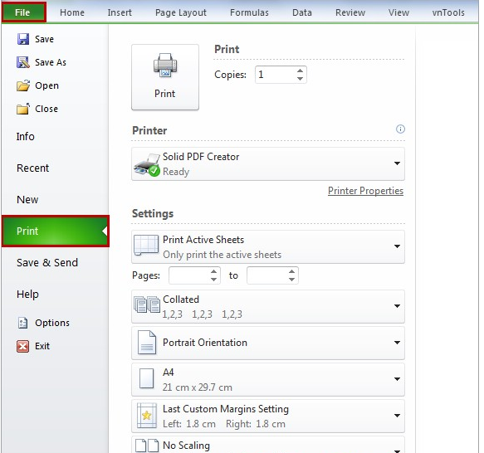Click the Open folder icon
This screenshot has width=484, height=453.
pyautogui.click(x=23, y=85)
